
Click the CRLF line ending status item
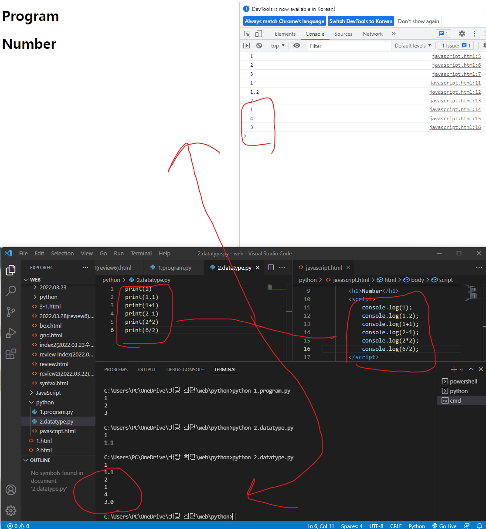coord(396,526)
